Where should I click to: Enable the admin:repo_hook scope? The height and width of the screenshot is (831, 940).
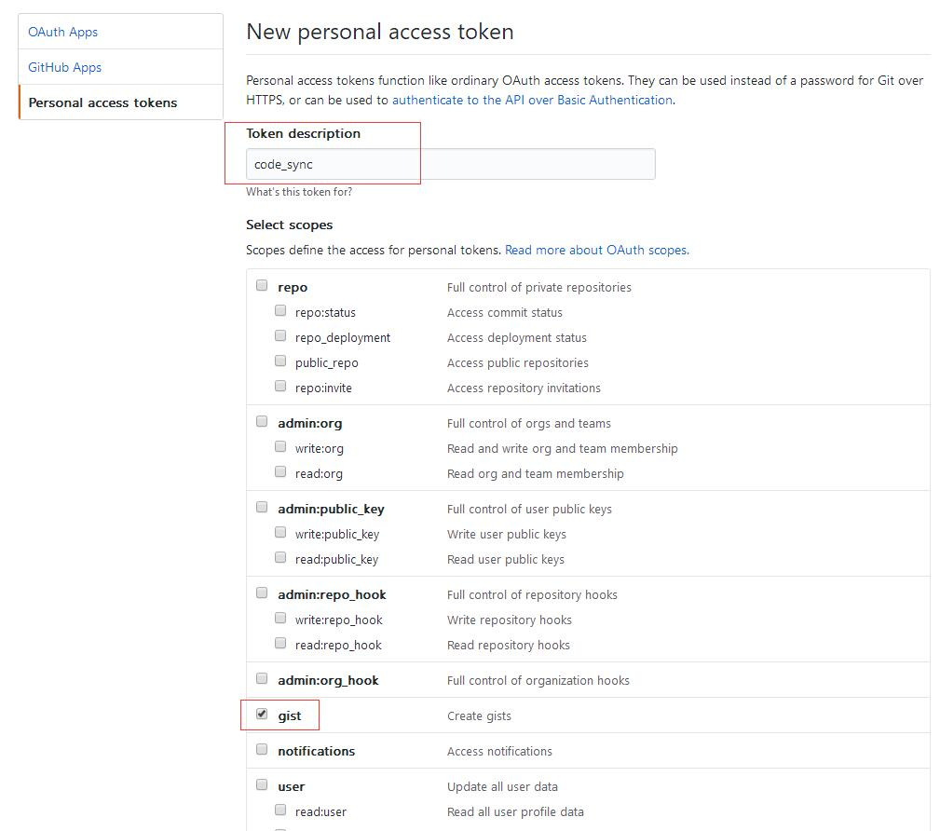click(x=262, y=593)
